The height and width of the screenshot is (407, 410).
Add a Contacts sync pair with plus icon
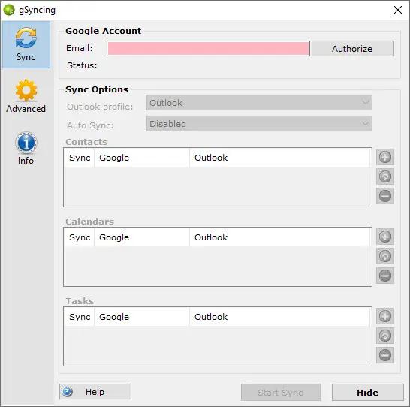[x=385, y=157]
